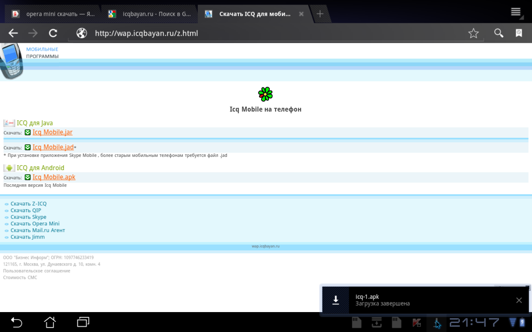Switch to the 'opera mini скачать' tab
Viewport: 532px width, 332px height.
click(x=54, y=14)
